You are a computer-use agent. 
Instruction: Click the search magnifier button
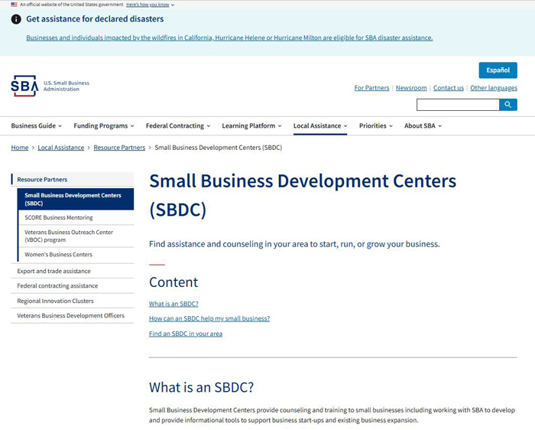(508, 105)
